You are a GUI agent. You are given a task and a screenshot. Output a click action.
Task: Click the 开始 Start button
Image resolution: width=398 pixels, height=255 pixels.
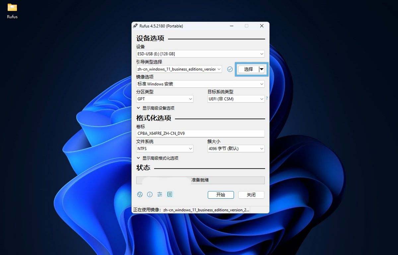point(221,195)
